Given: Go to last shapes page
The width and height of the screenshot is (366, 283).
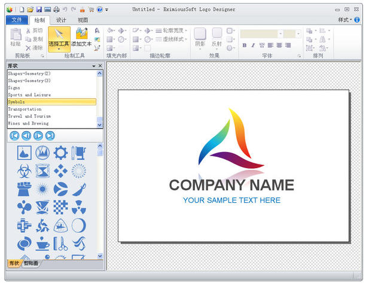Looking at the screenshot, I should click(x=50, y=136).
